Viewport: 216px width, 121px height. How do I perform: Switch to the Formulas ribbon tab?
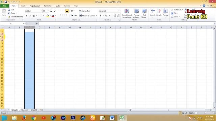click(48, 6)
